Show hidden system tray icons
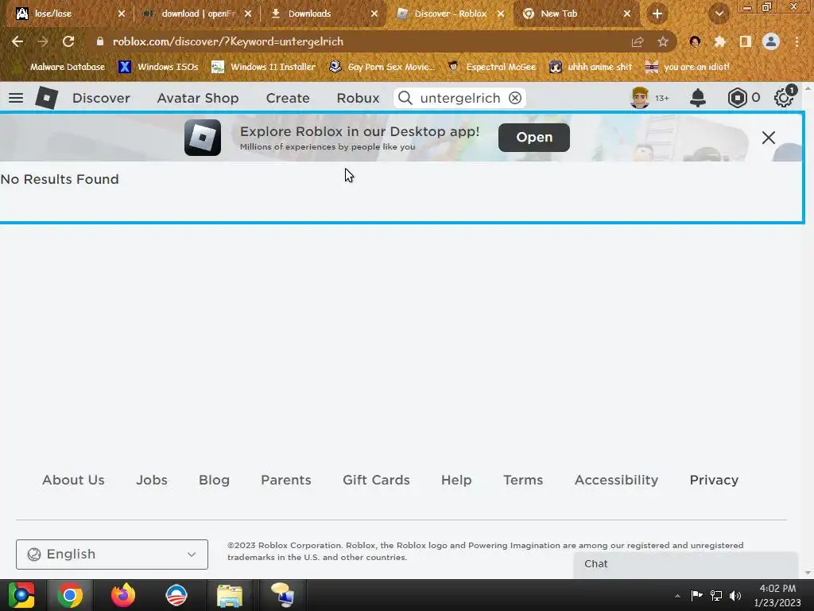Screen dimensions: 814x611 677,596
